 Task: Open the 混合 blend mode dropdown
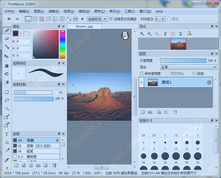188,67
